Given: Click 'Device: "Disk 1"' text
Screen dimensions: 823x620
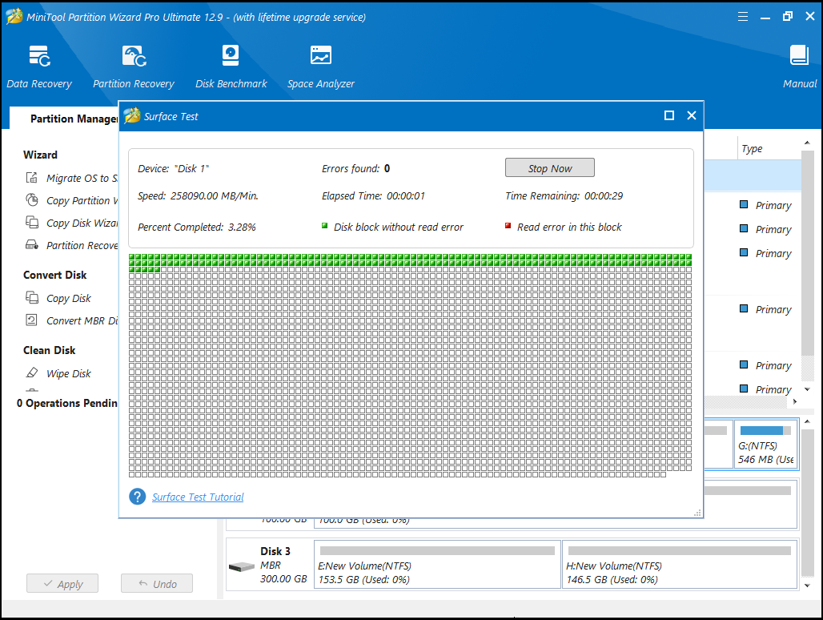Looking at the screenshot, I should 173,168.
